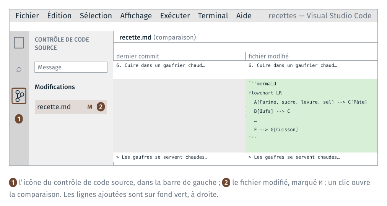Click the 'fichier modifié' column header

pos(268,56)
